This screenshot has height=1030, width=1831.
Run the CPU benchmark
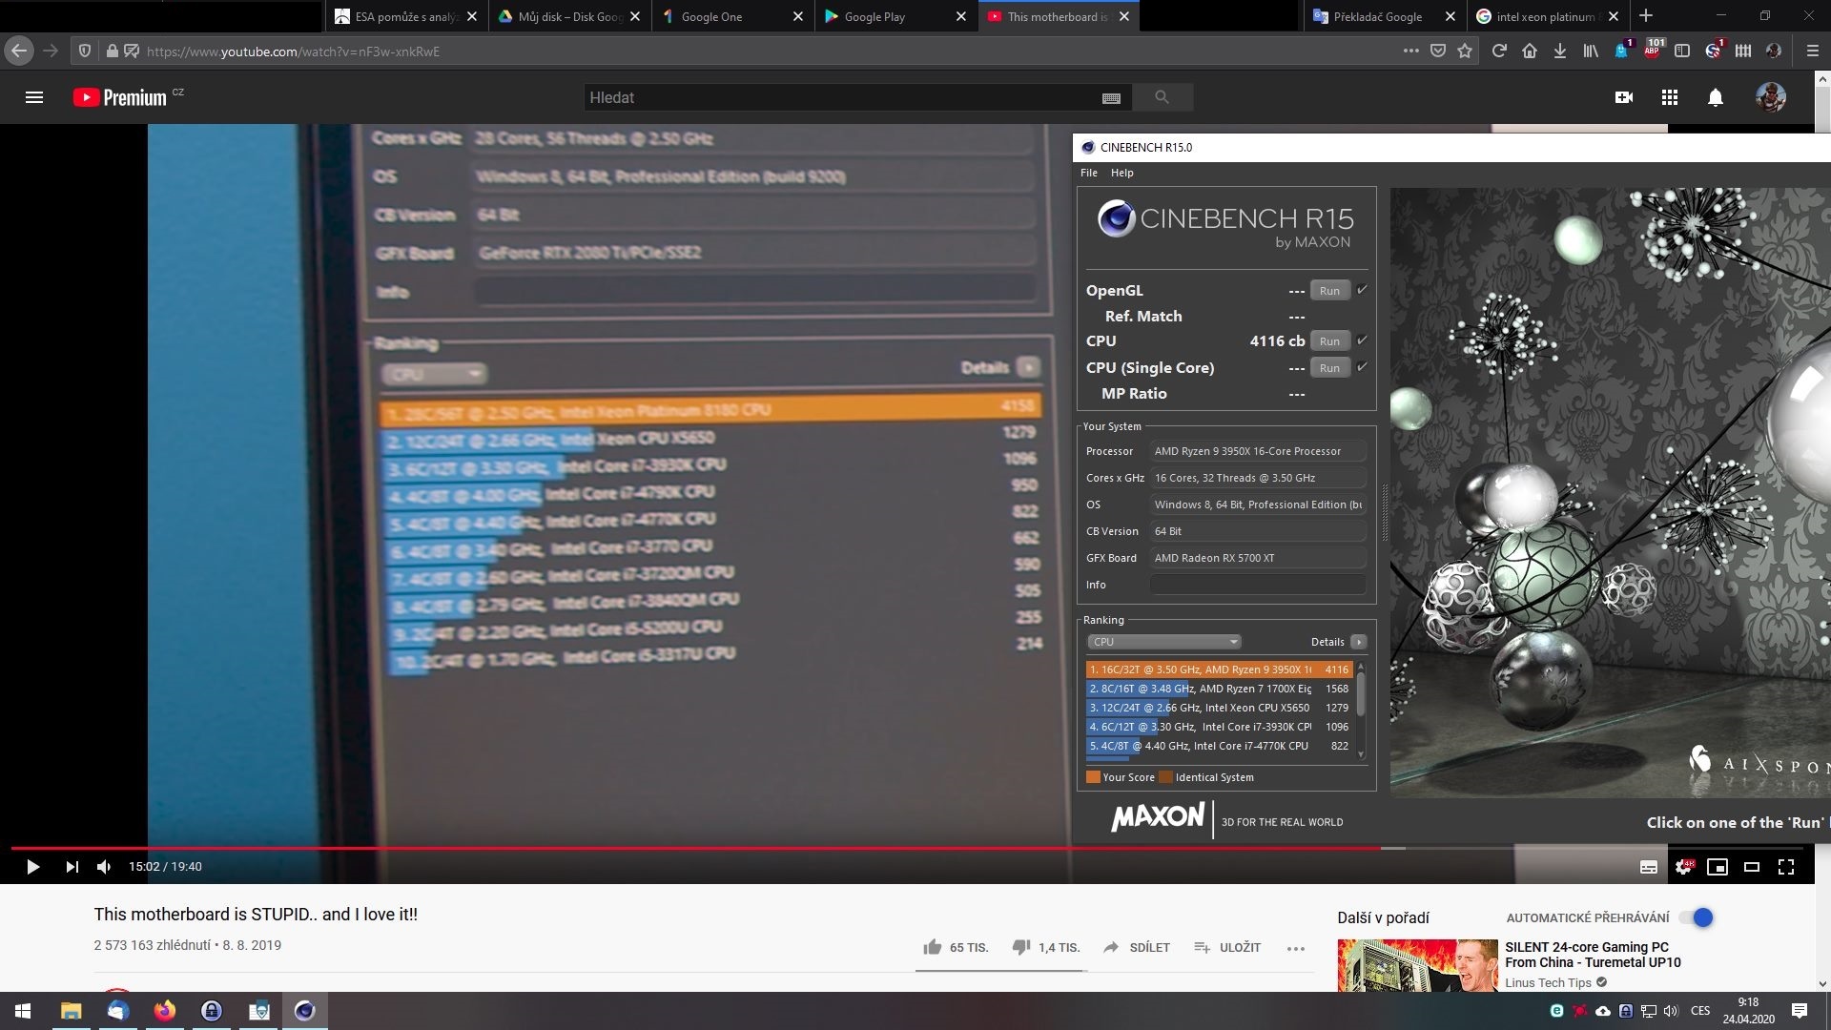[x=1329, y=341]
